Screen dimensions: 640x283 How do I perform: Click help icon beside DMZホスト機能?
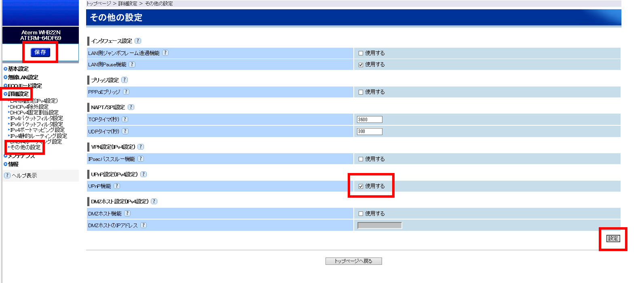coord(127,213)
